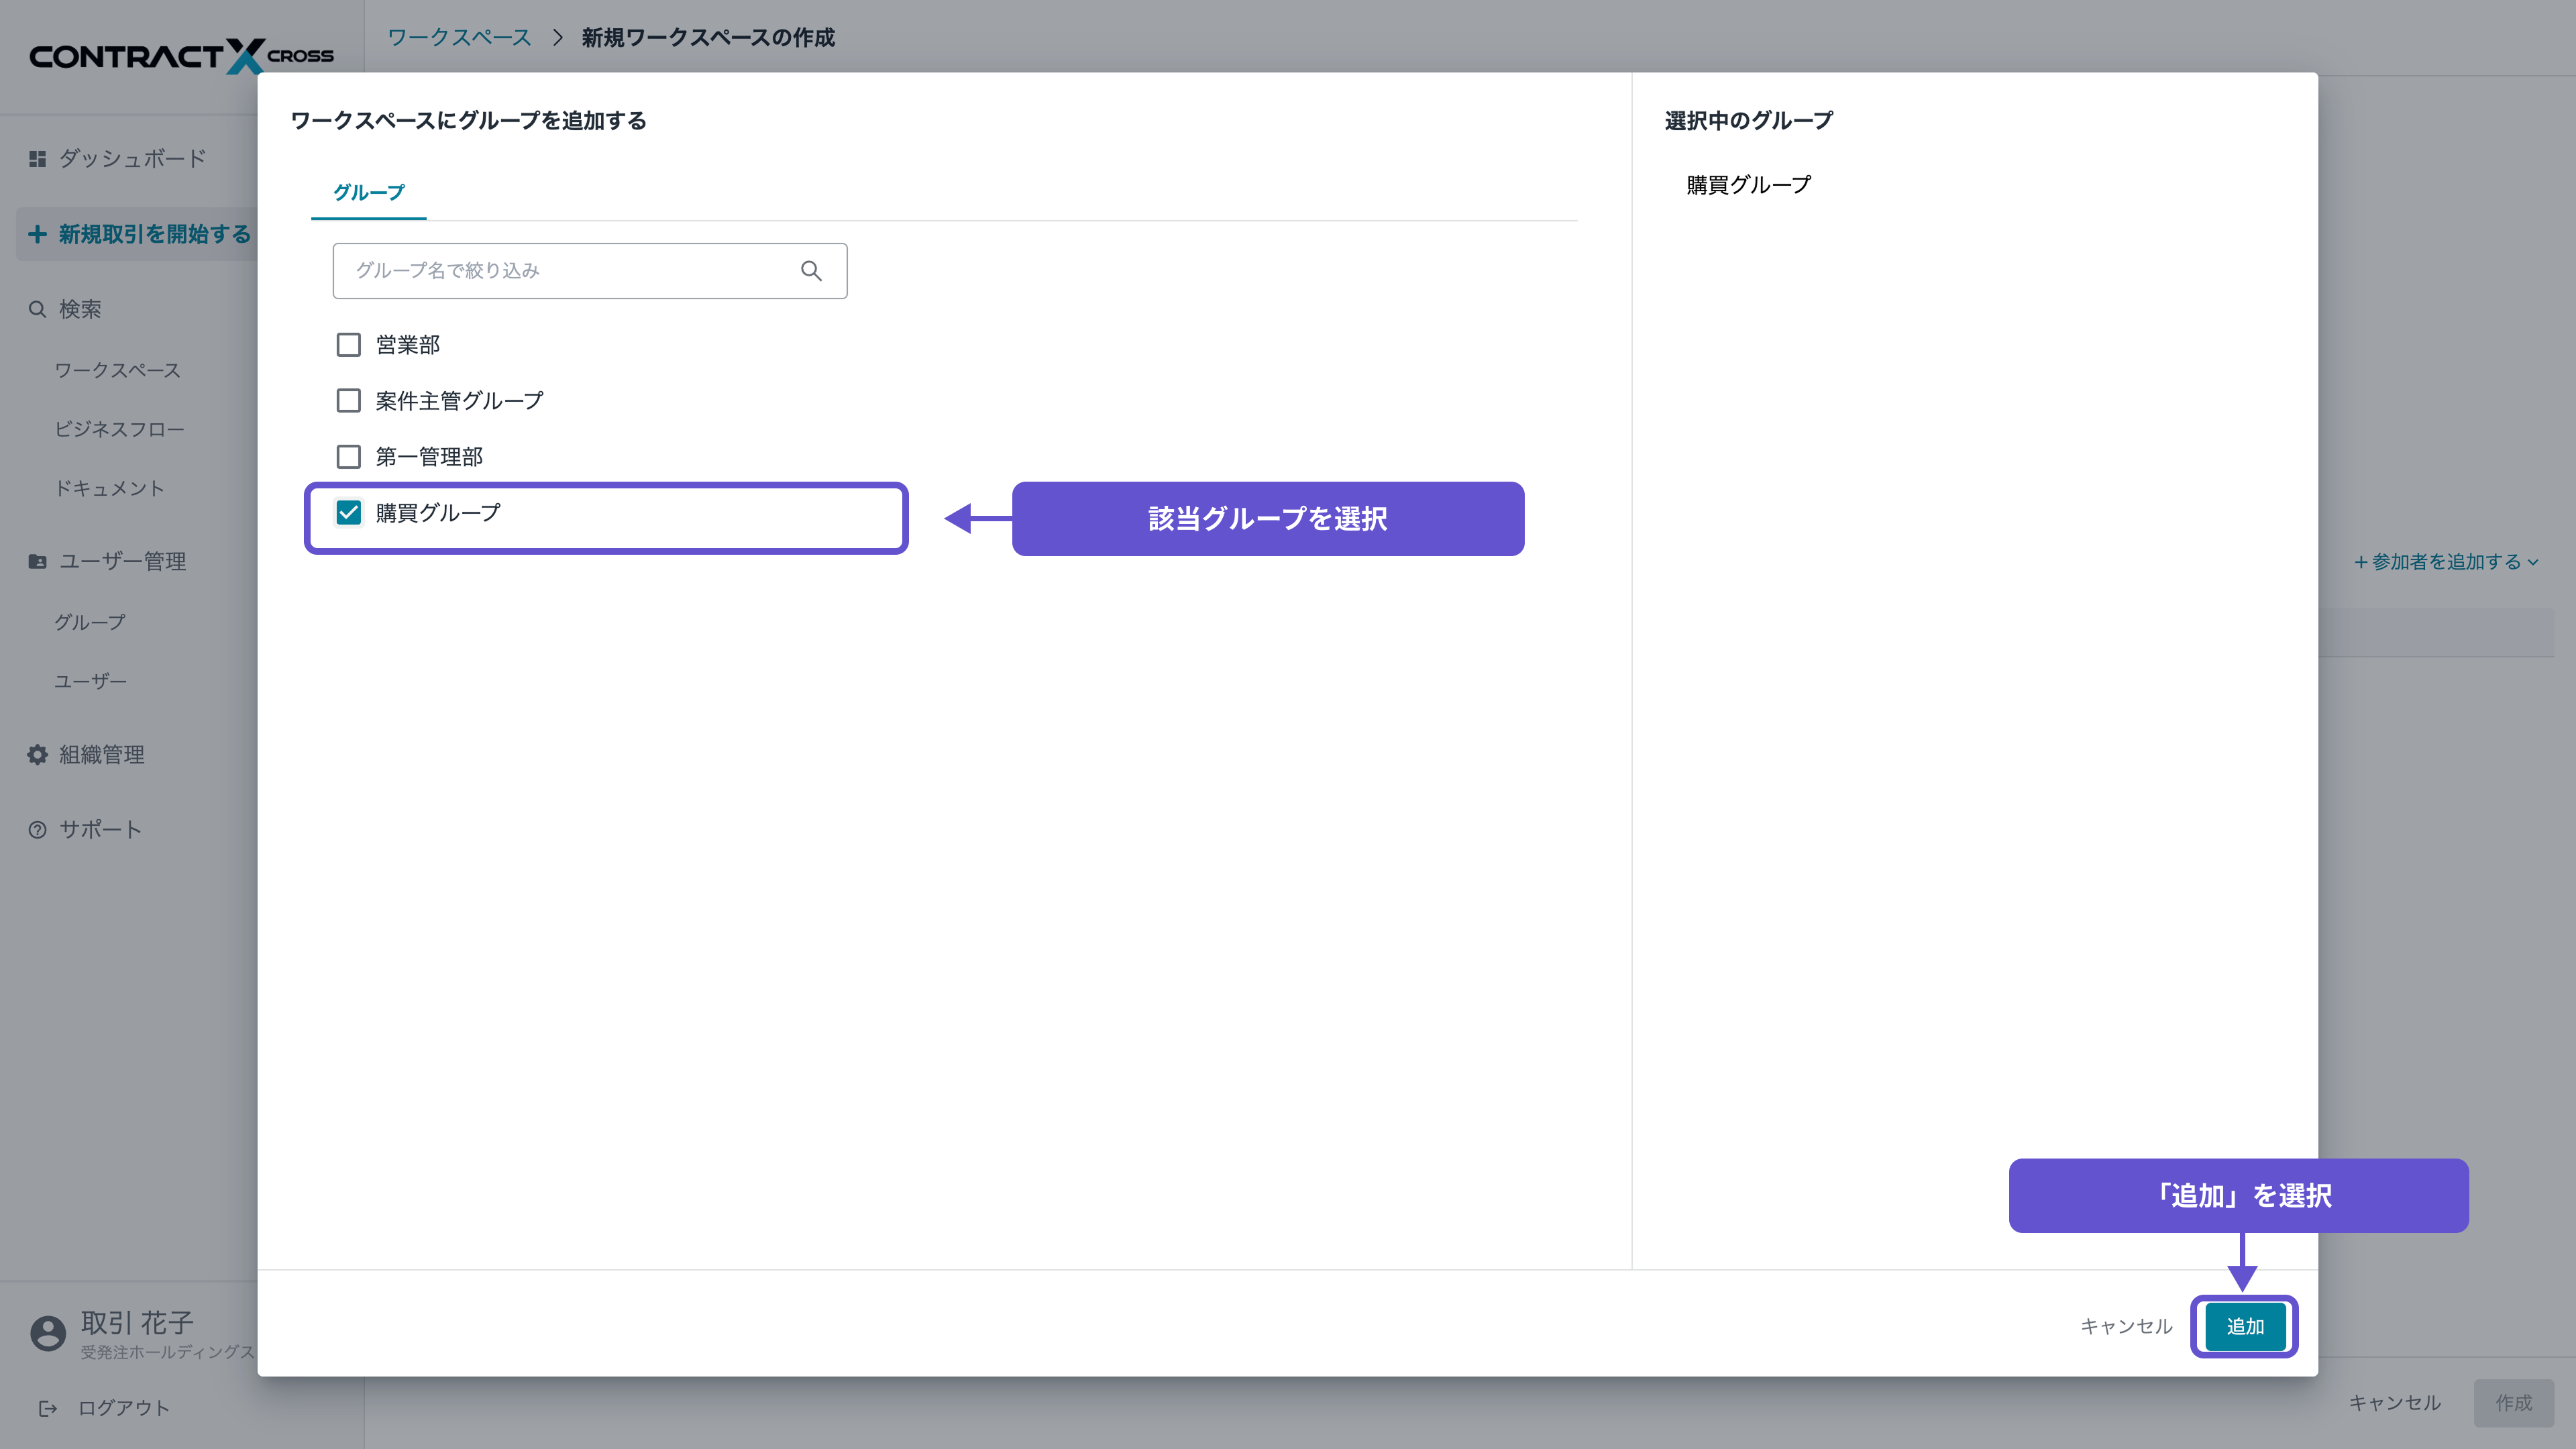Click the plus icon for 新規取引を開始する
This screenshot has height=1449, width=2576.
pos(37,234)
